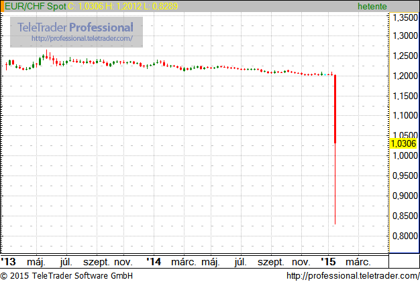
Task: Click the close value C: 1,0306 in header
Action: (86, 6)
